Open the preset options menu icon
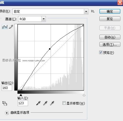 (93, 11)
